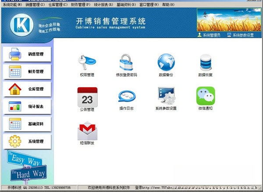
Task: Launch 数据备份 globe icon
Action: point(166,62)
